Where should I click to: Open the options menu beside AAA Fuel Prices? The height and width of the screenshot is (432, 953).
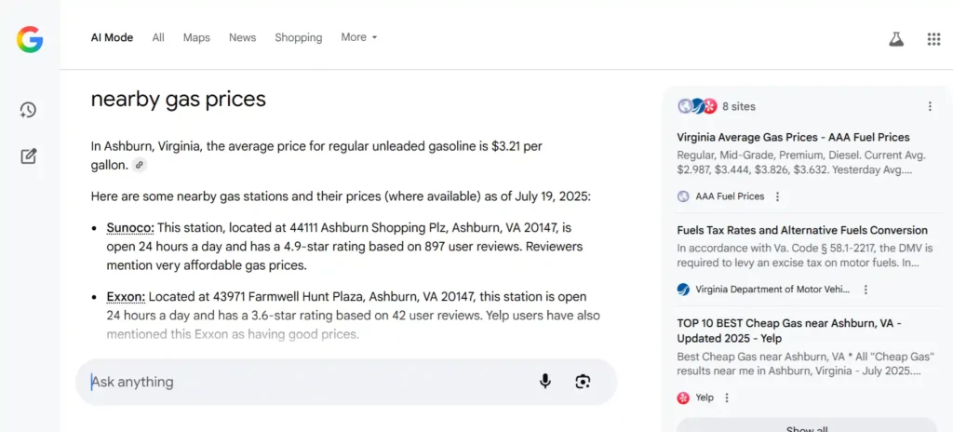click(777, 196)
